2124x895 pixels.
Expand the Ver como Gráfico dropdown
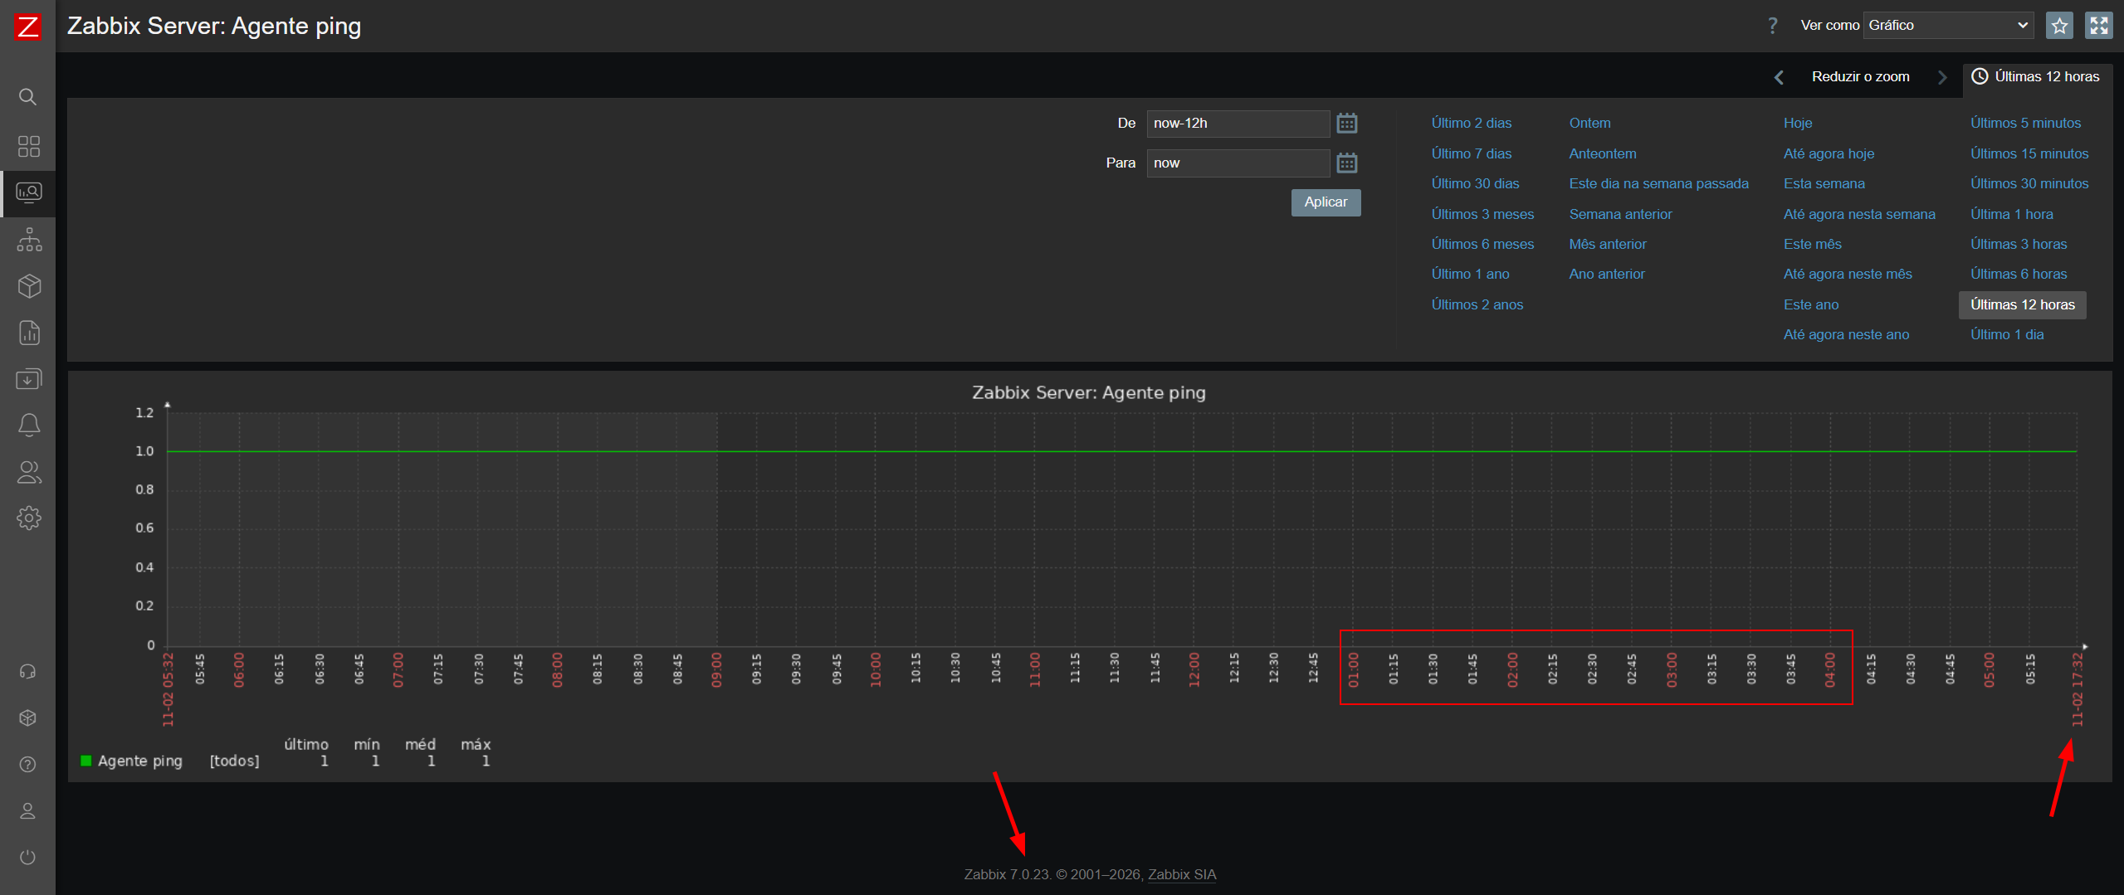tap(1947, 26)
